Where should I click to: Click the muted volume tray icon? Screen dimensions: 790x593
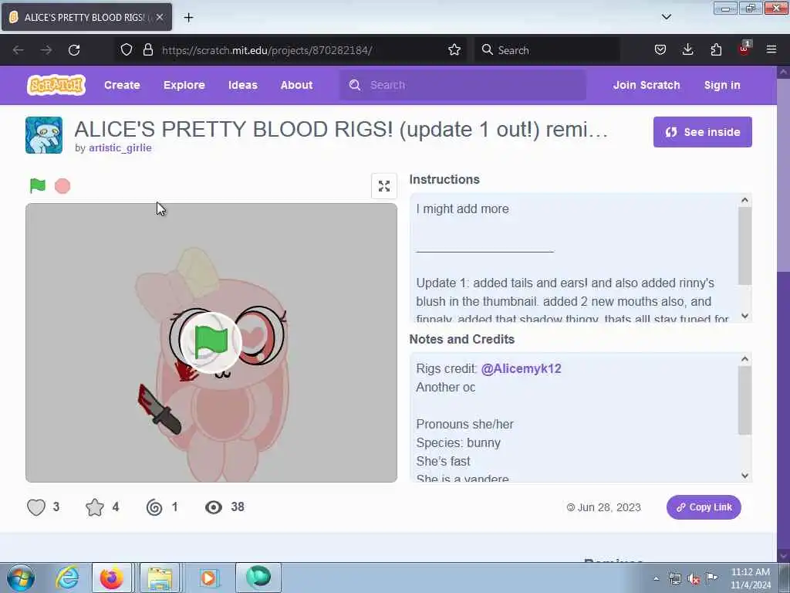click(x=694, y=579)
